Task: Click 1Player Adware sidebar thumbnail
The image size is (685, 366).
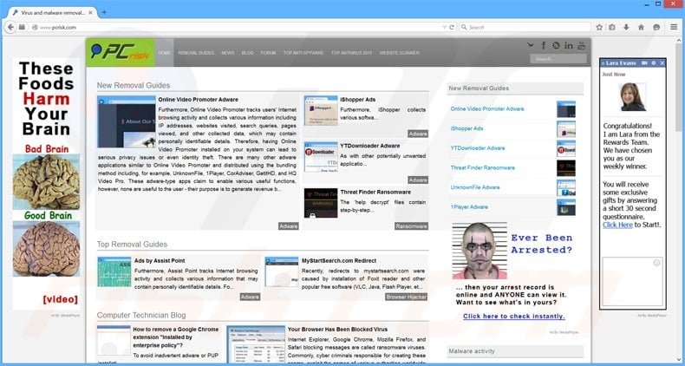Action: 566,207
